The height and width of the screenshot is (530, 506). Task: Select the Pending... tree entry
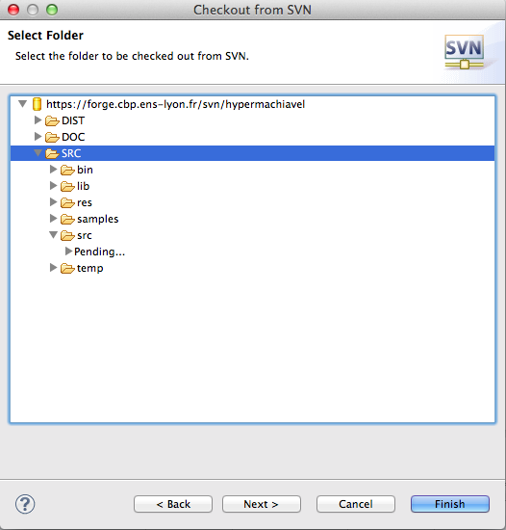tap(99, 252)
